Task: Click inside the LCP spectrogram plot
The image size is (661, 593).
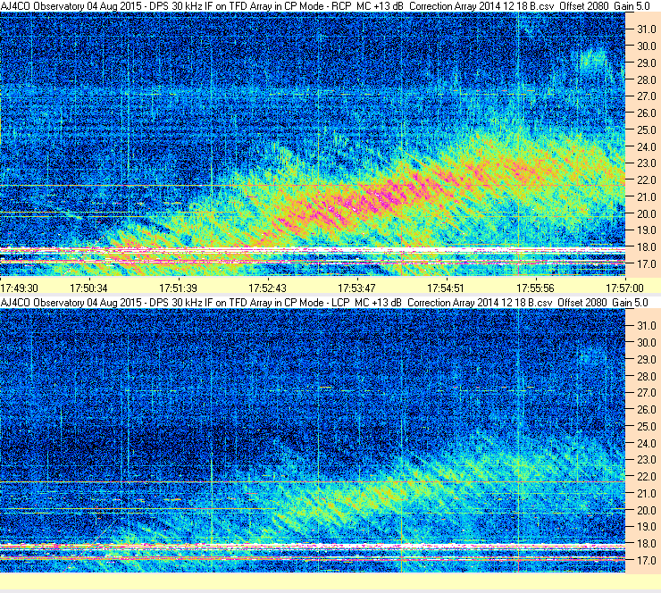Action: 313,441
